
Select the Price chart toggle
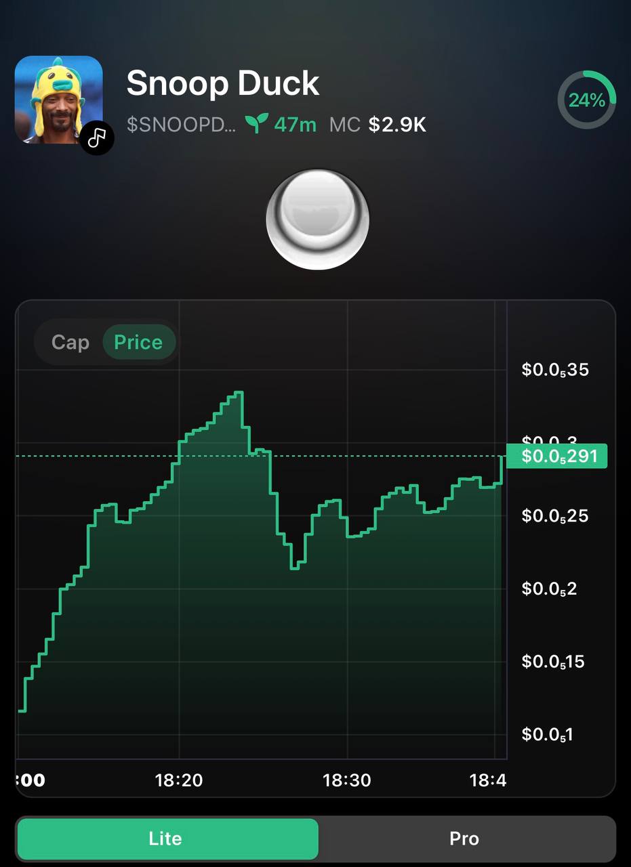click(138, 342)
